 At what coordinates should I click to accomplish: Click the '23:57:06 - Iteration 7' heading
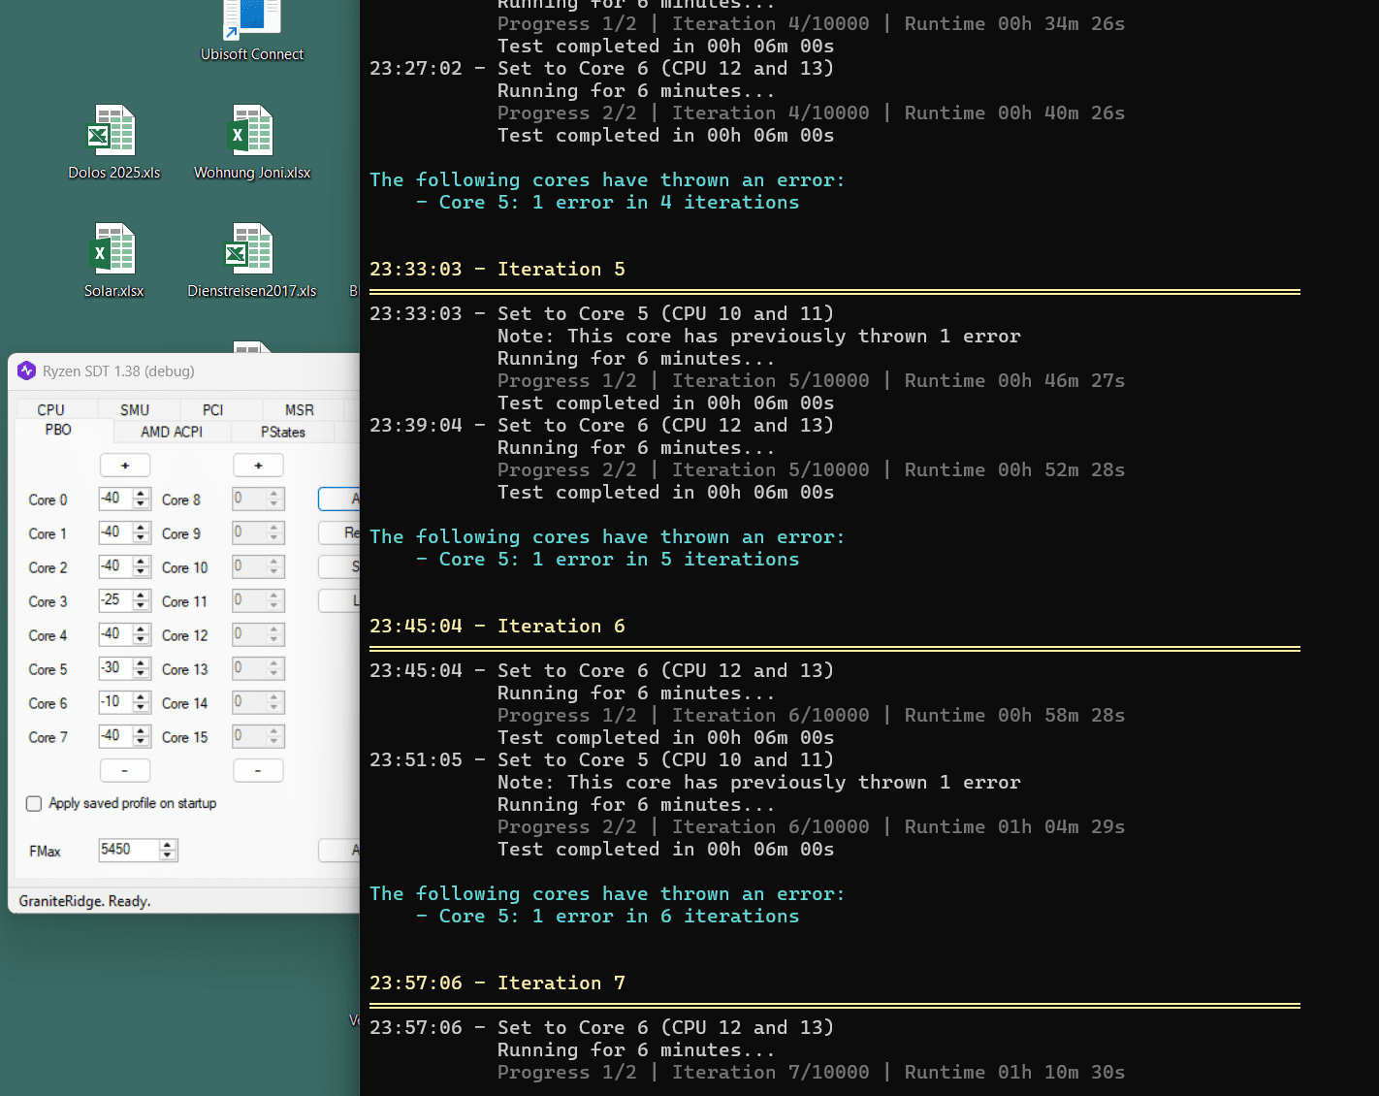pyautogui.click(x=497, y=983)
